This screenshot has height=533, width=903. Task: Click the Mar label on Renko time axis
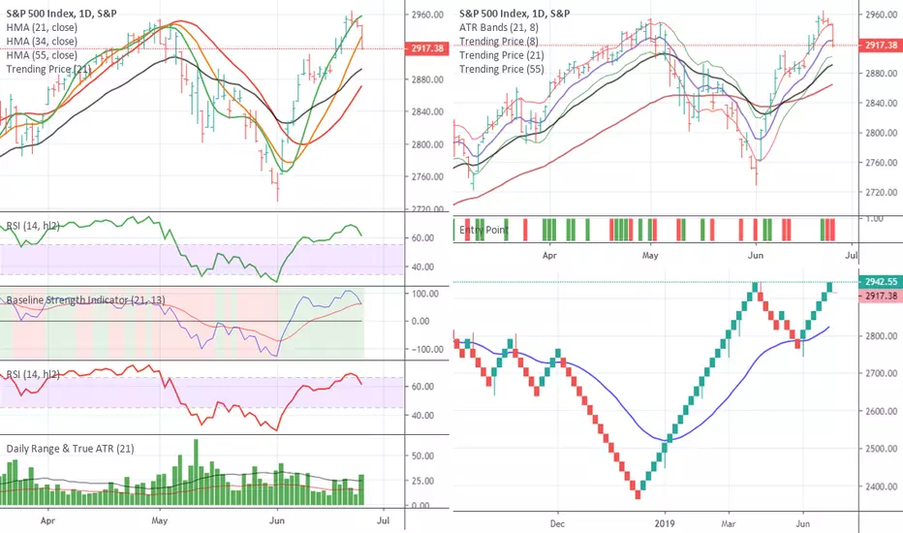point(729,523)
